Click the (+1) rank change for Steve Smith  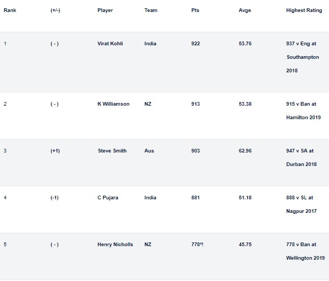(x=55, y=151)
